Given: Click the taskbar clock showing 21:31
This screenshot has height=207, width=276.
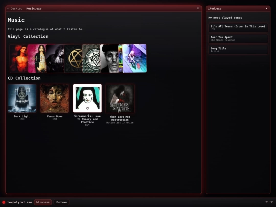Looking at the screenshot, I should point(269,202).
